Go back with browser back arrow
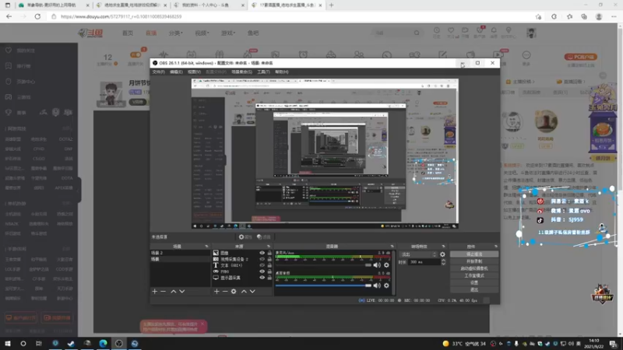Screen dimensions: 623x350 tap(9, 16)
